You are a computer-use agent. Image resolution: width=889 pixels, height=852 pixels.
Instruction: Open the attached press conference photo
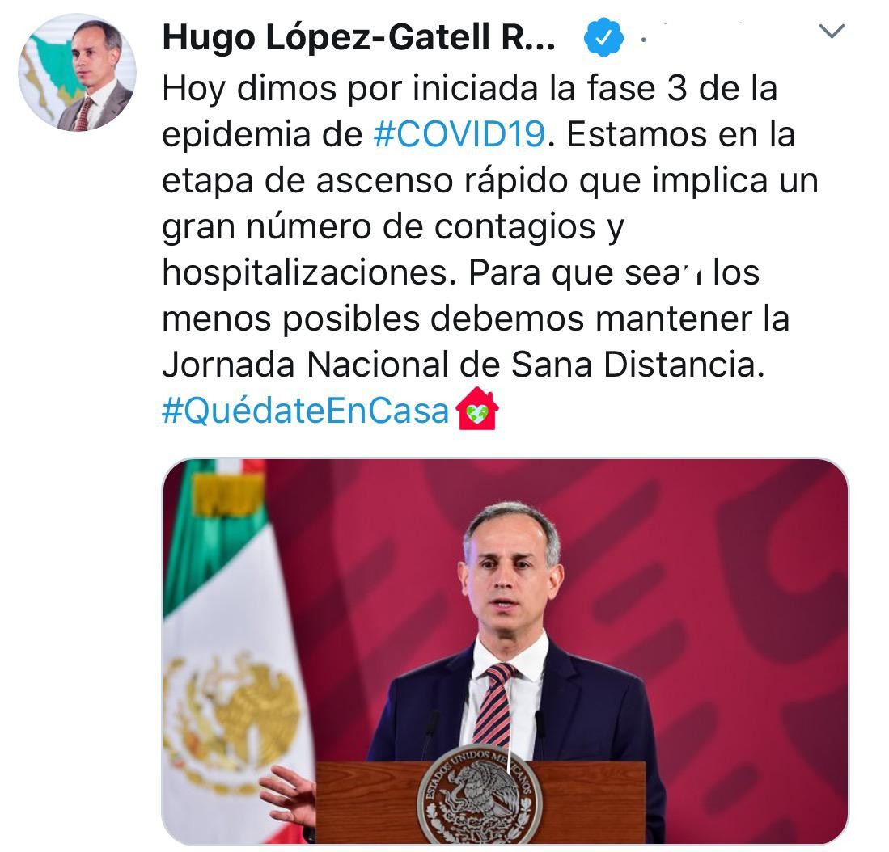pyautogui.click(x=505, y=651)
